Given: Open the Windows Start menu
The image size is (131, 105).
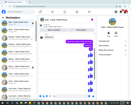Looking at the screenshot, I should tap(2, 103).
